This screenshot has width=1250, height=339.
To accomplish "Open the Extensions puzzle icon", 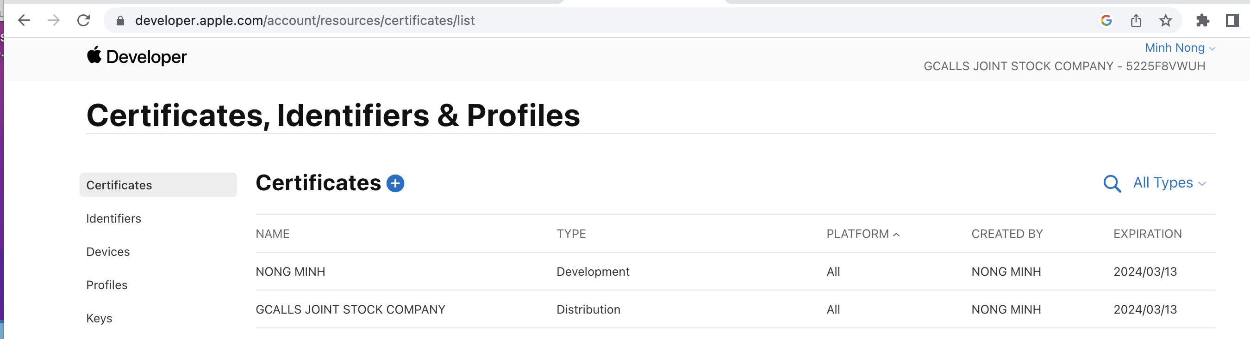I will [x=1202, y=20].
